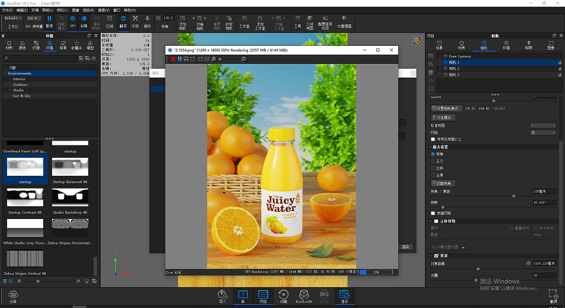Image resolution: width=565 pixels, height=308 pixels.
Task: Switch to the 材质 library tab
Action: (9, 45)
